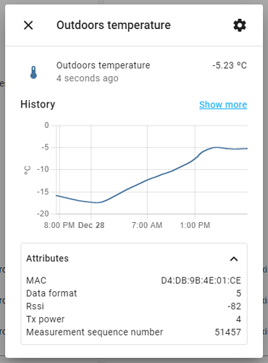Image resolution: width=268 pixels, height=363 pixels.
Task: Click the Attributes header label
Action: [47, 258]
